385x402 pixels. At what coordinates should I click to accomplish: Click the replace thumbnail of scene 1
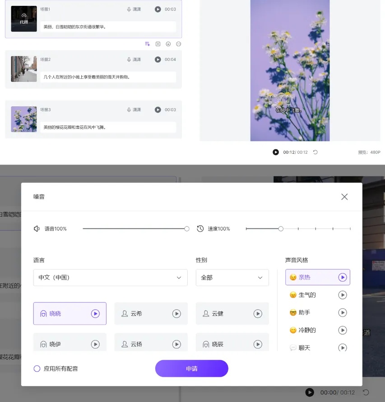pyautogui.click(x=24, y=19)
